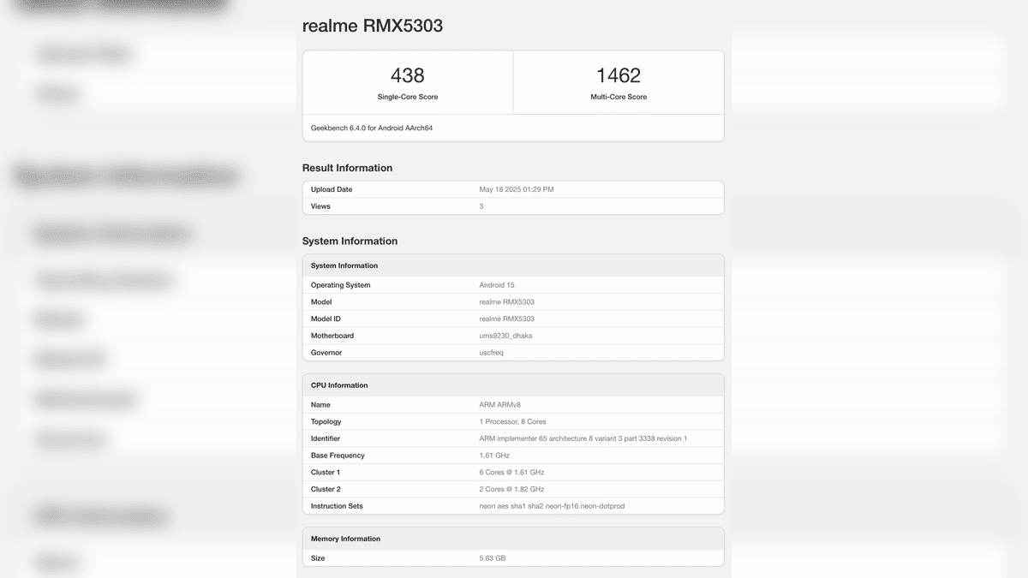Click the Motherboard label
The width and height of the screenshot is (1028, 578).
332,336
